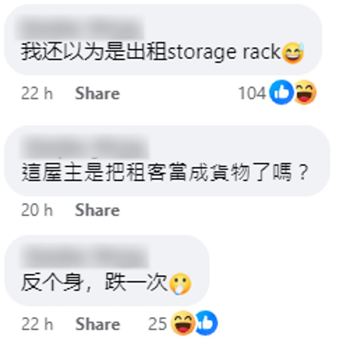Open the blurred author name of third comment
Image resolution: width=340 pixels, height=351 pixels.
pos(85,256)
